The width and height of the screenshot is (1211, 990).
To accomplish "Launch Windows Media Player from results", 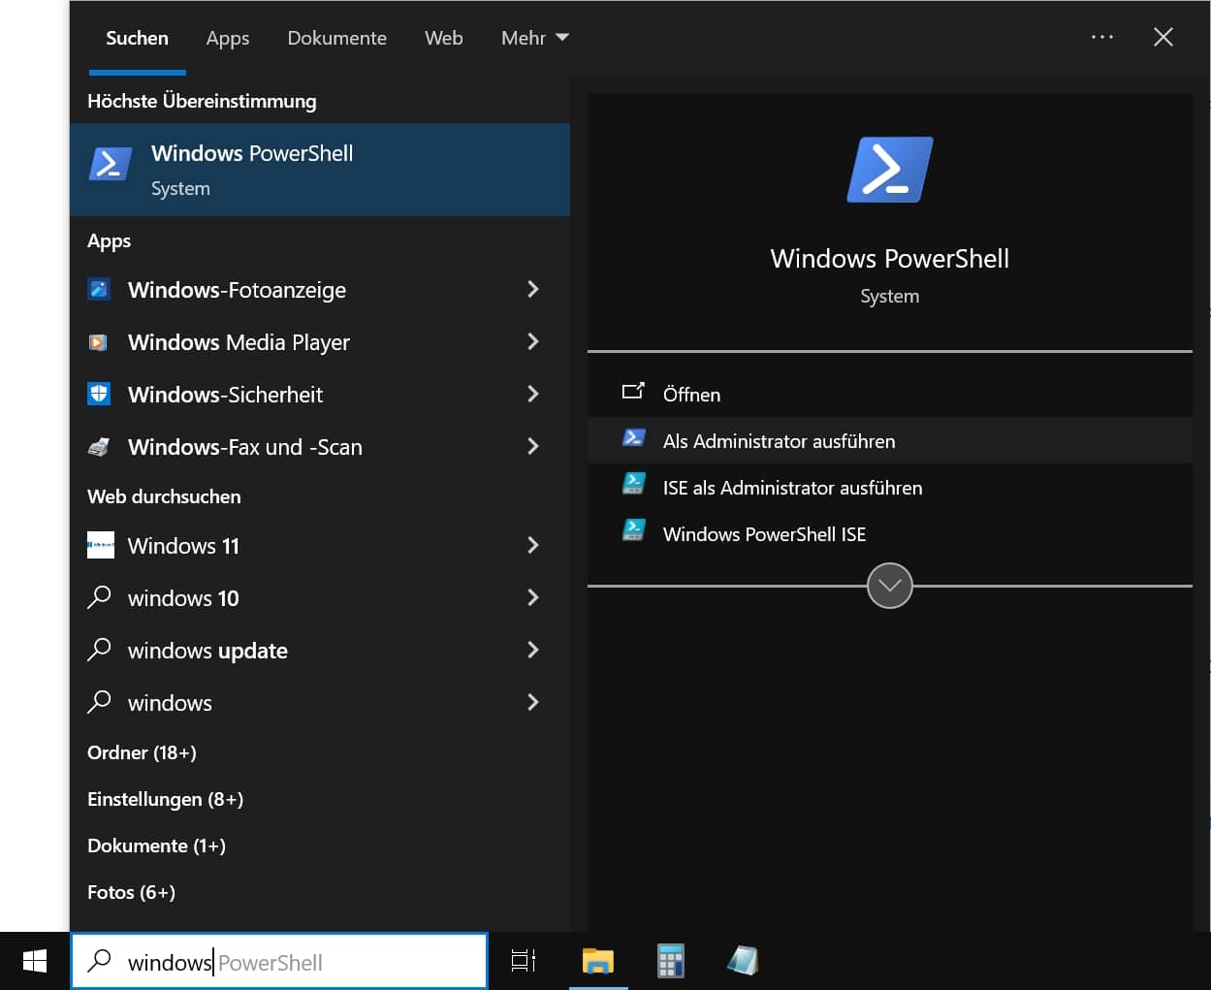I will [239, 342].
